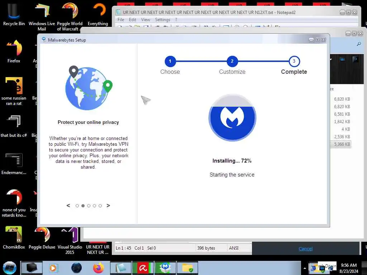This screenshot has height=275, width=367.
Task: Go to next slide in setup carousel
Action: [x=108, y=206]
